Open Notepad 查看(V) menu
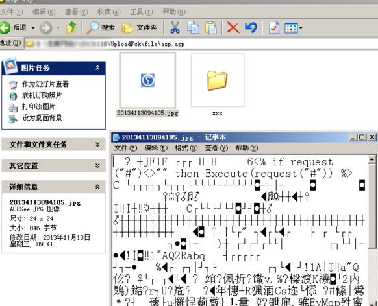The width and height of the screenshot is (378, 306). coord(216,148)
